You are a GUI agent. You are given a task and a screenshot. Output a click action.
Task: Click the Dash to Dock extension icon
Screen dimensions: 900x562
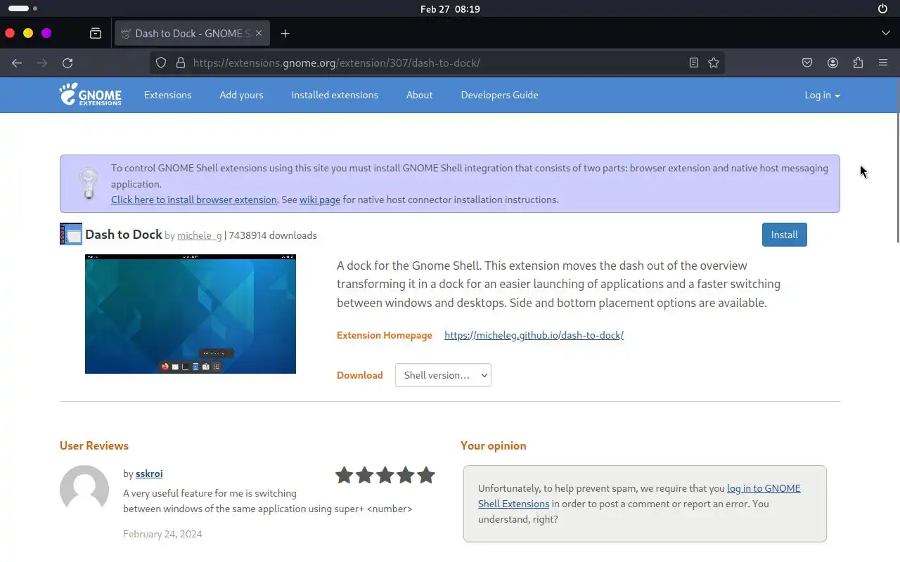point(71,234)
